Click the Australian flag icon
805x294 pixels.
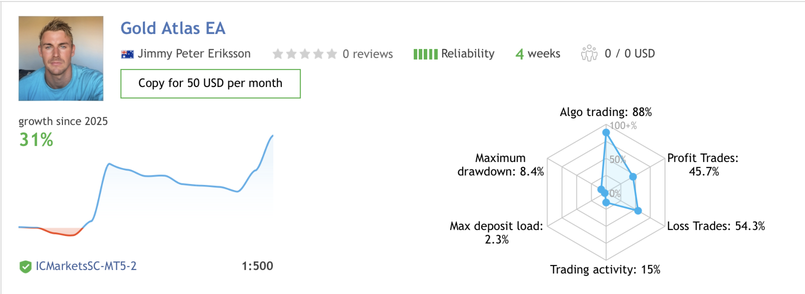(x=126, y=54)
